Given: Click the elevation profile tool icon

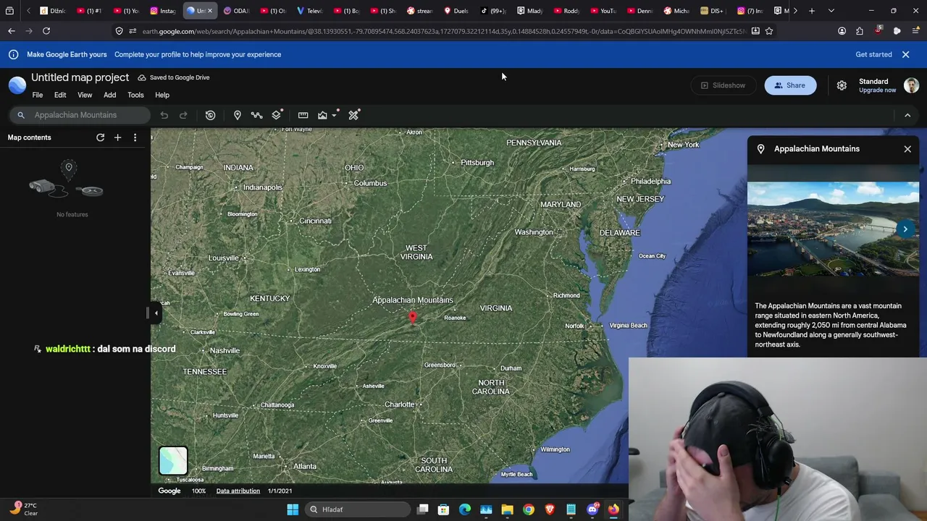Looking at the screenshot, I should point(322,115).
